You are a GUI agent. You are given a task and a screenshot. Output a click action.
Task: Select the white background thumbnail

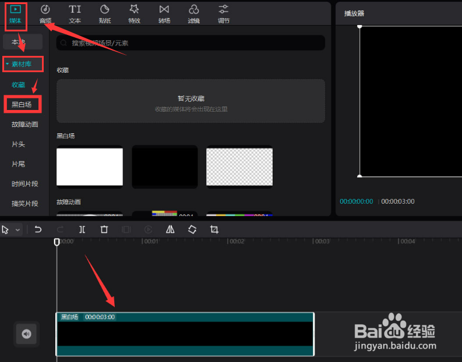click(x=90, y=166)
